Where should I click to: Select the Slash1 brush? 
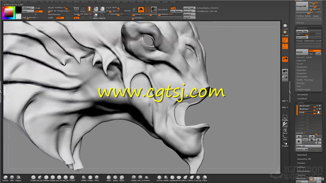[x=109, y=178]
